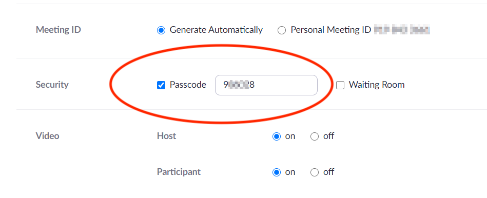The image size is (487, 198).
Task: Uncheck the Passcode checkbox
Action: pos(161,85)
